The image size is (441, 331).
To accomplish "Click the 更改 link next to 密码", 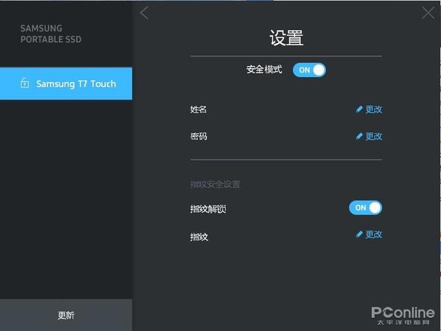I will (373, 137).
